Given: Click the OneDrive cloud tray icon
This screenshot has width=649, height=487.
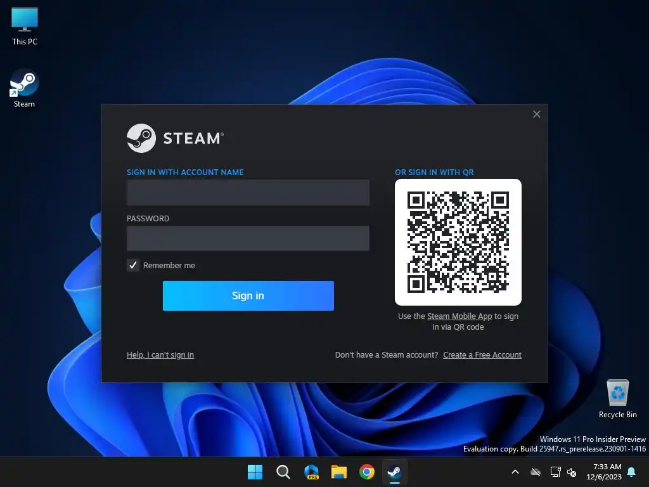Looking at the screenshot, I should pyautogui.click(x=536, y=472).
